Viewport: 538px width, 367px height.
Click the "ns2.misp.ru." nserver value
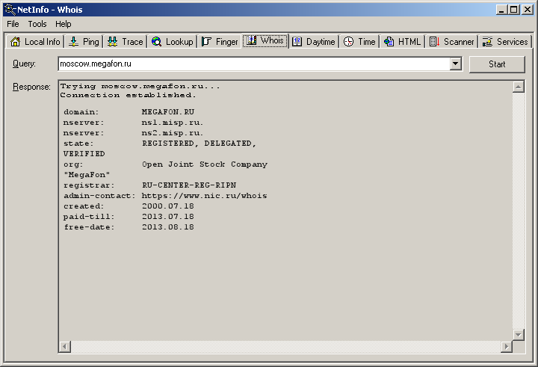173,133
